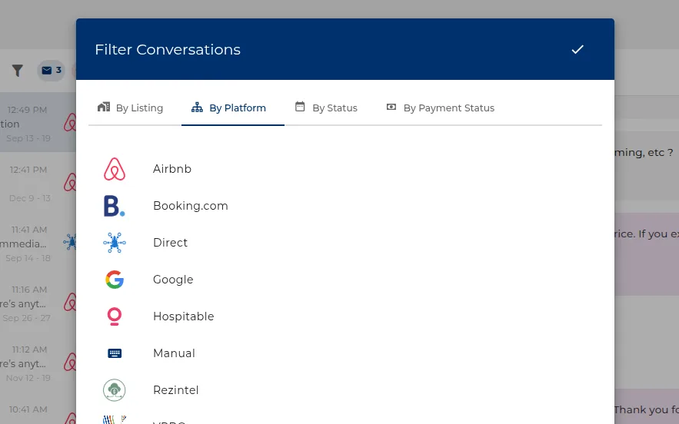Click the Filter Conversations dialog title
Viewport: 679px width, 424px height.
tap(168, 50)
